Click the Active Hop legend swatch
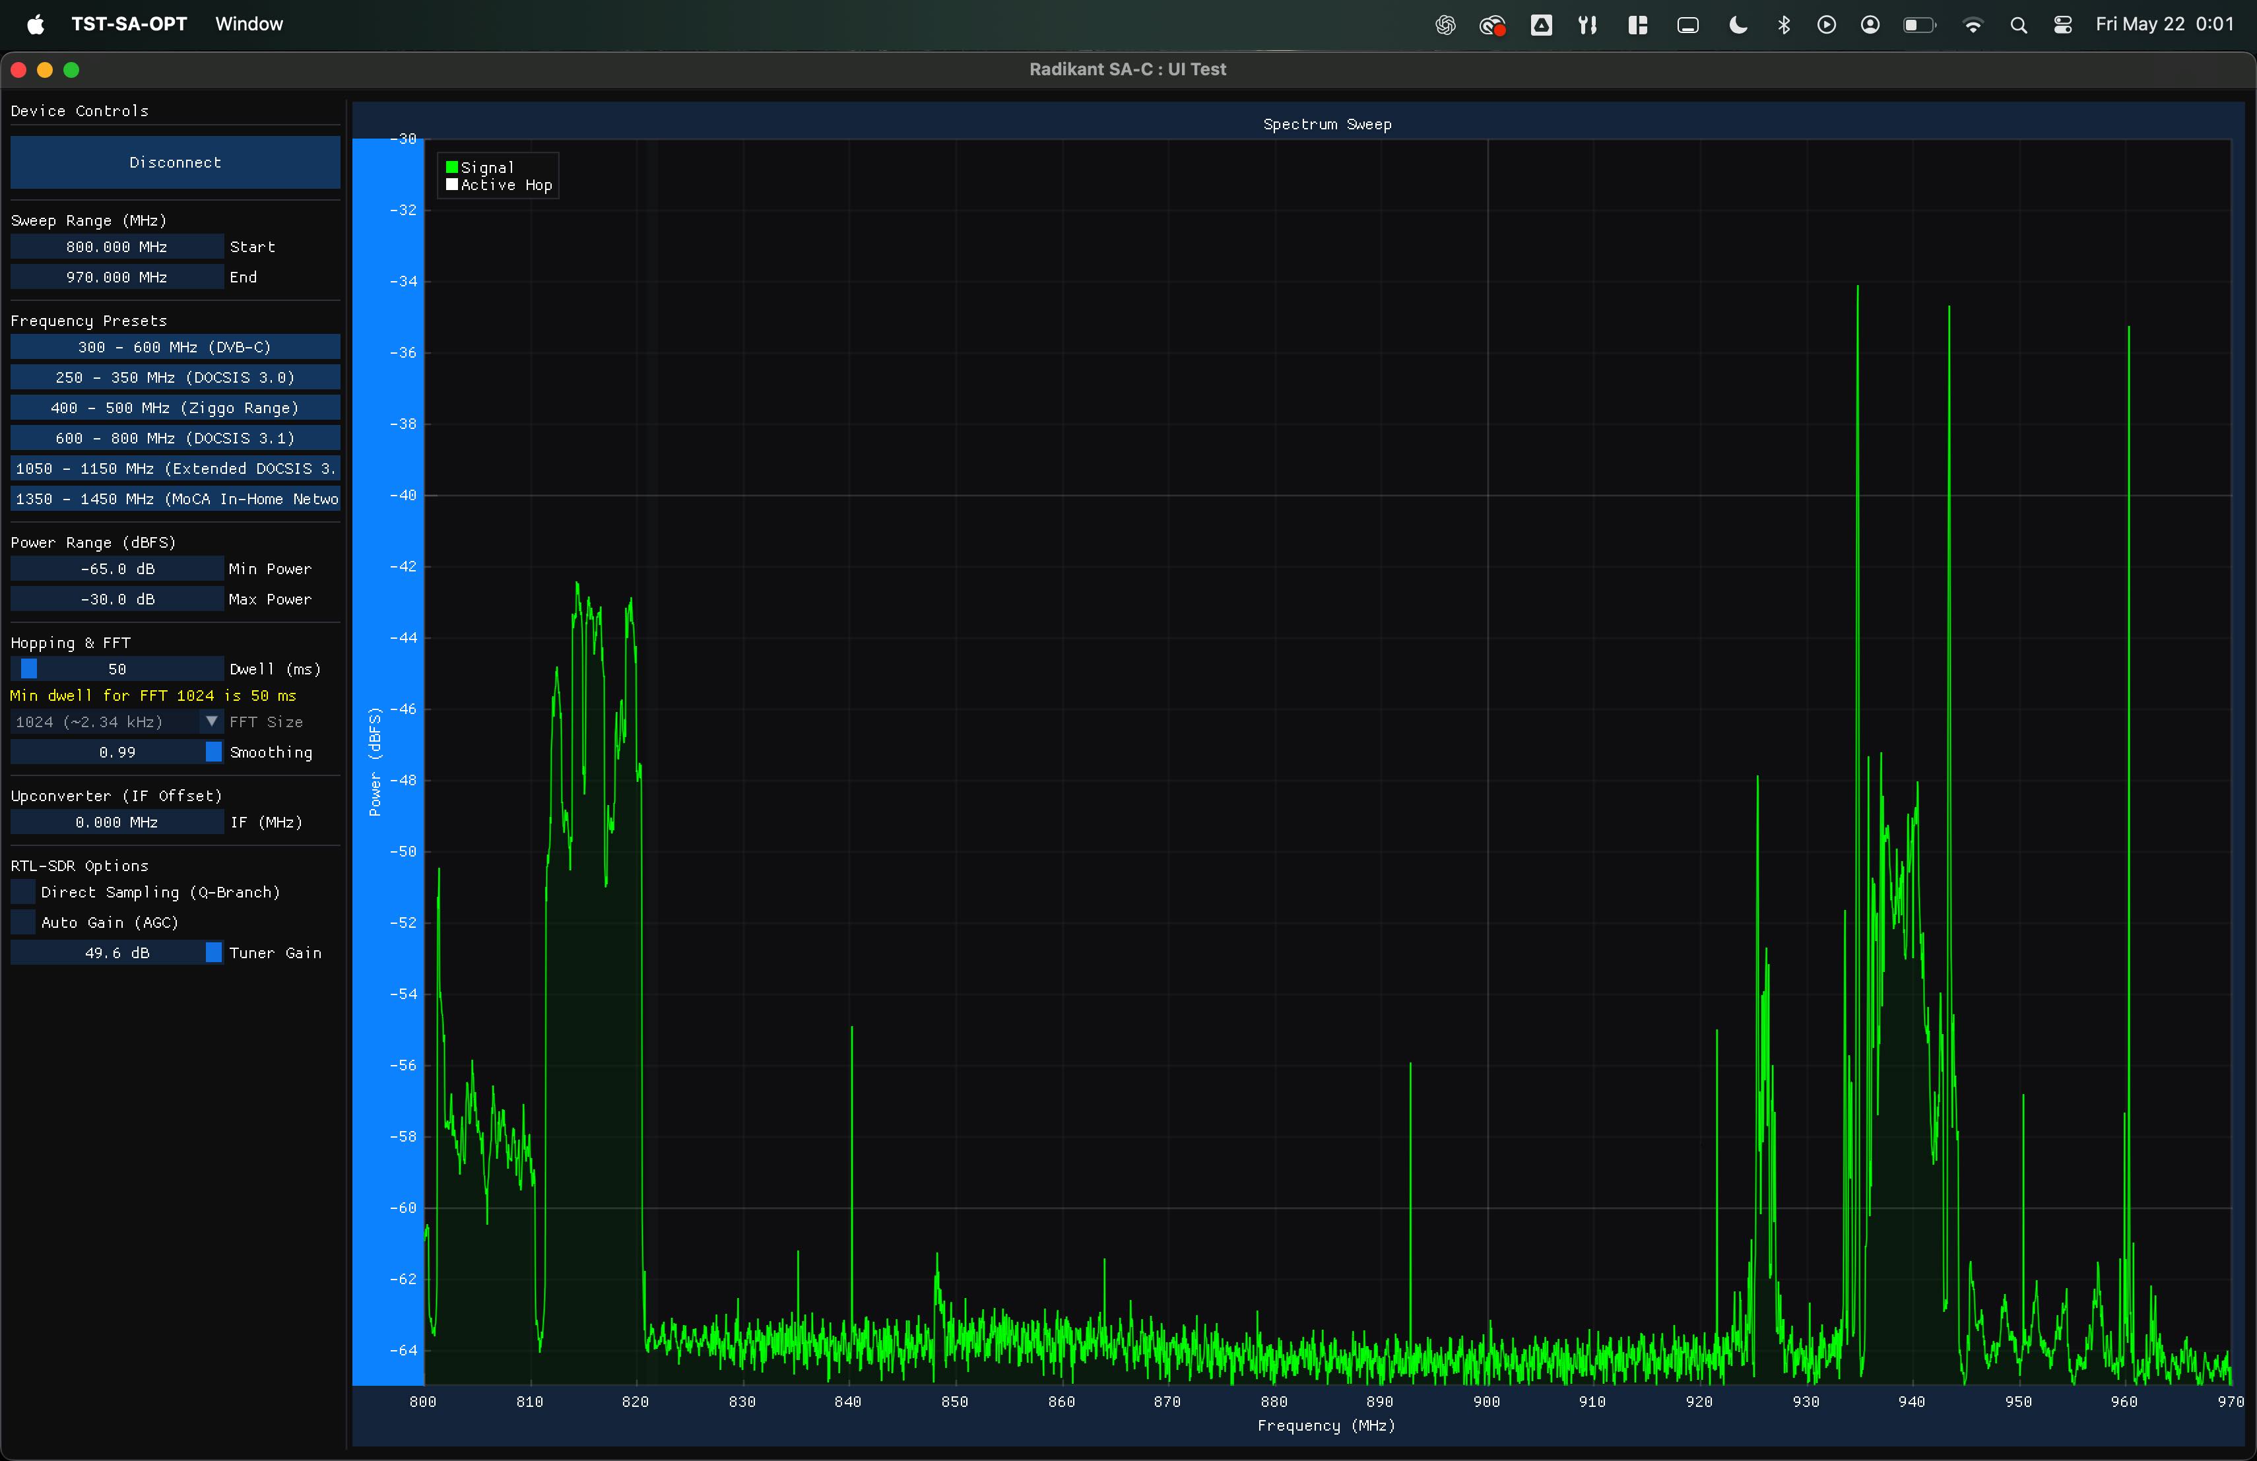The image size is (2257, 1461). [452, 185]
